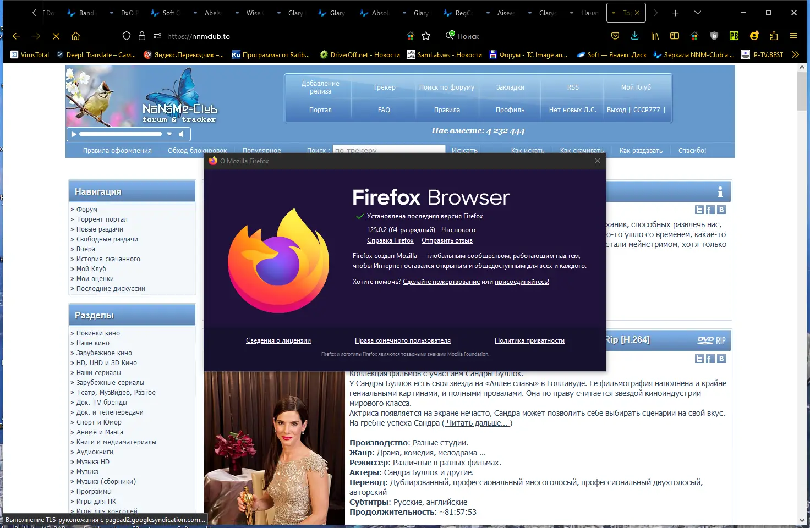Stop loading the page with the X button
810x528 pixels.
[x=56, y=36]
